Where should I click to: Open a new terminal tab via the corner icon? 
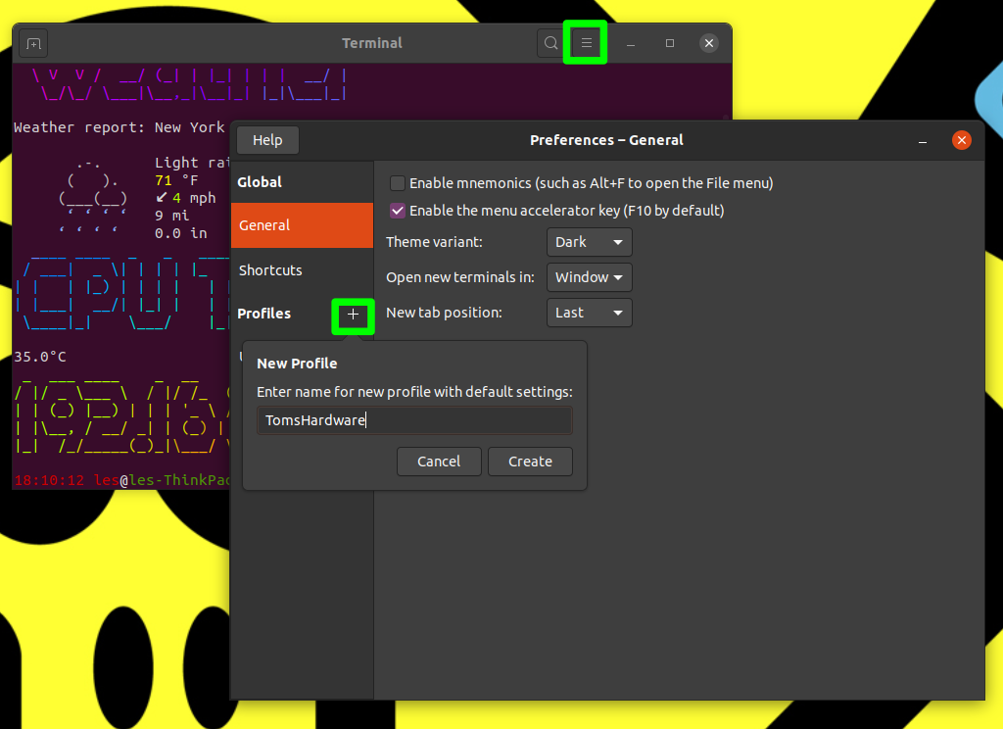33,43
